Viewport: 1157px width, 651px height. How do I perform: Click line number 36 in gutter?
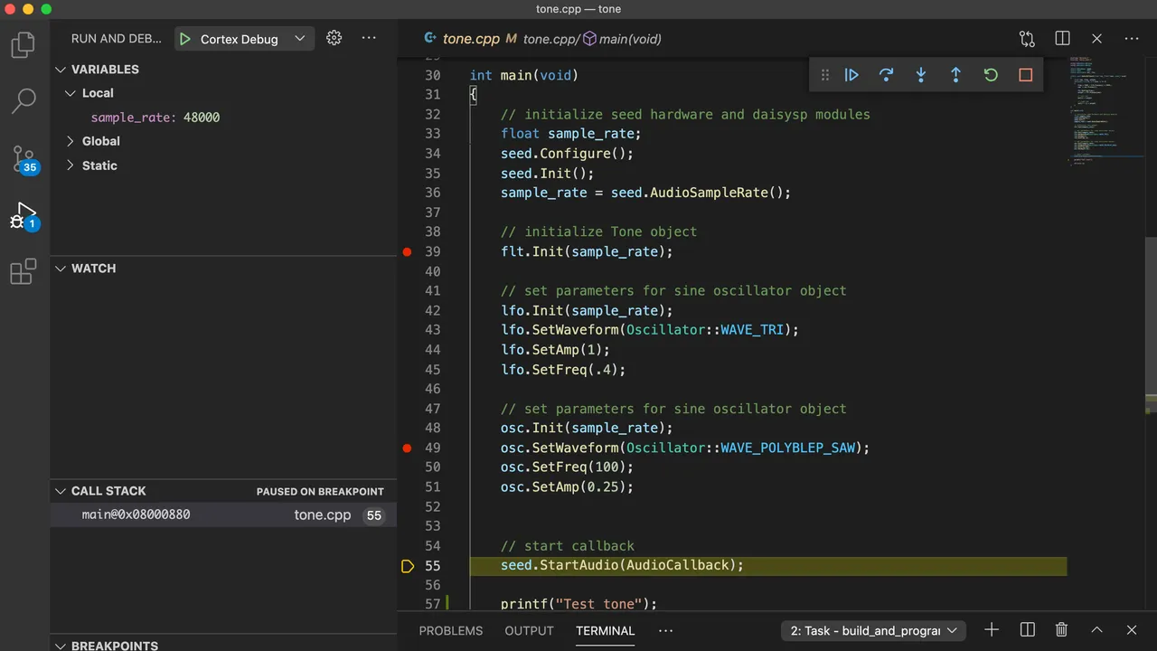(x=432, y=193)
